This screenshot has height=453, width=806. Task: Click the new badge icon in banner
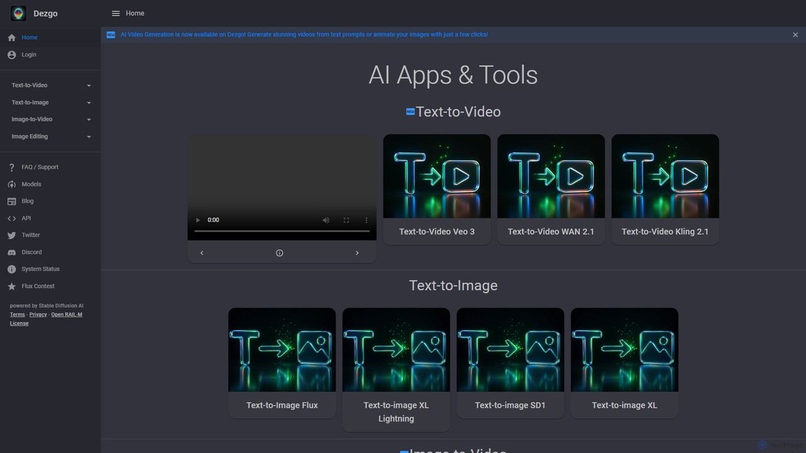coord(111,35)
